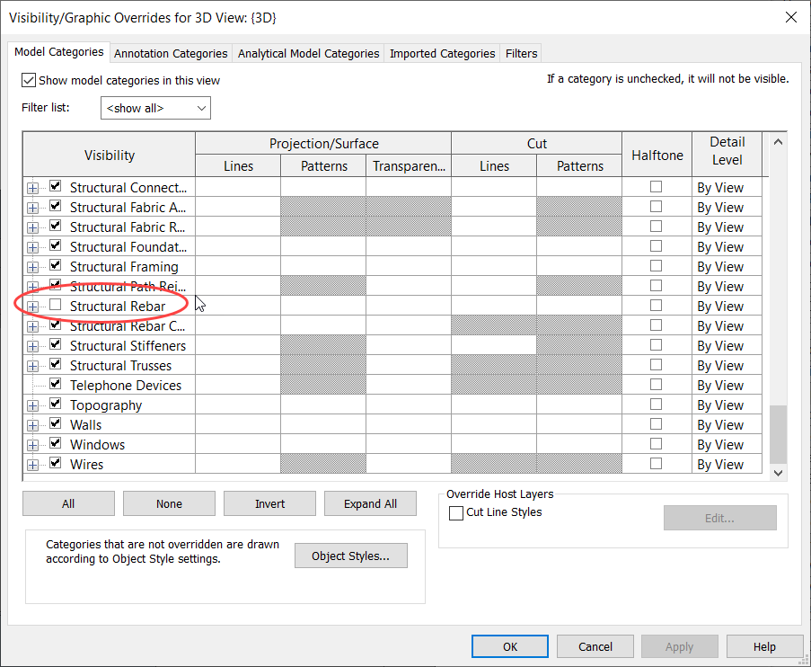Click the Expand All button
This screenshot has width=811, height=667.
(x=370, y=503)
